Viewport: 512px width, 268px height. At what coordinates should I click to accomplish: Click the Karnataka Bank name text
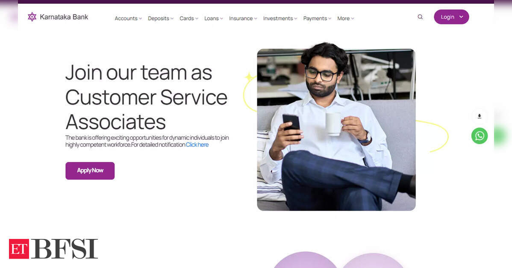(64, 17)
